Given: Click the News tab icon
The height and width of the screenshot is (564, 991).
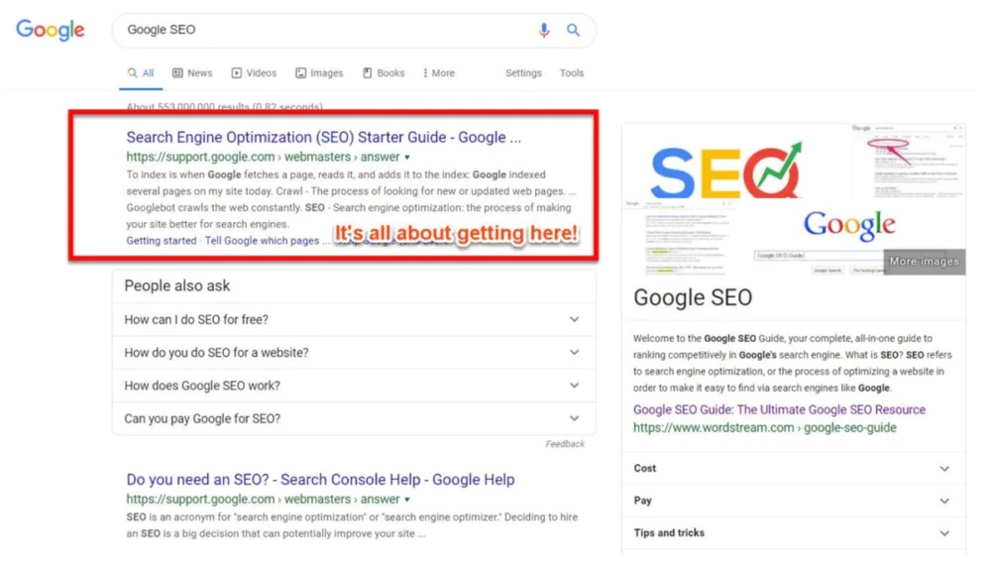Looking at the screenshot, I should coord(177,73).
